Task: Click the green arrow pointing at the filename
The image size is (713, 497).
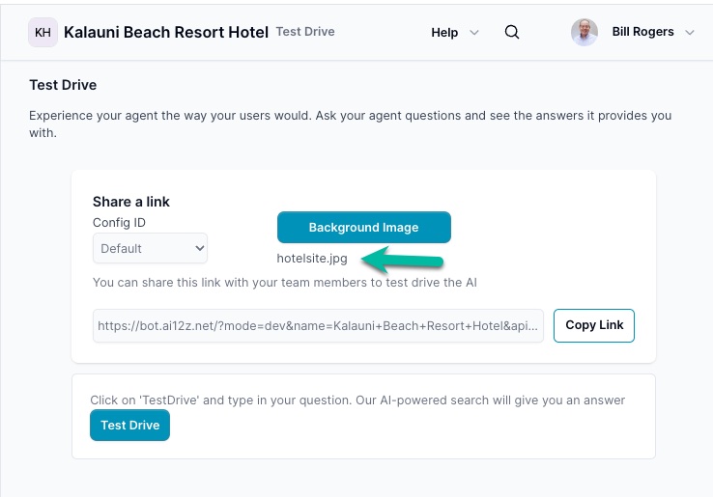Action: 402,259
